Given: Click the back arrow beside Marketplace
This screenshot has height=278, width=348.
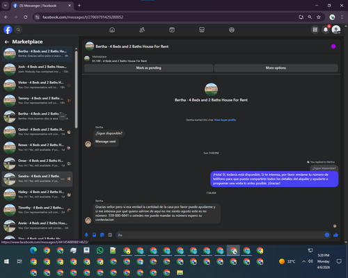Looking at the screenshot, I should [7, 42].
